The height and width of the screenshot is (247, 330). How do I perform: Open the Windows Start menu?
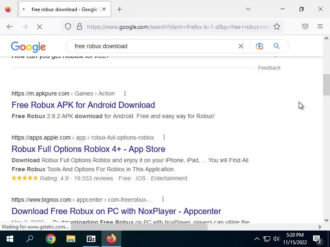pos(9,239)
